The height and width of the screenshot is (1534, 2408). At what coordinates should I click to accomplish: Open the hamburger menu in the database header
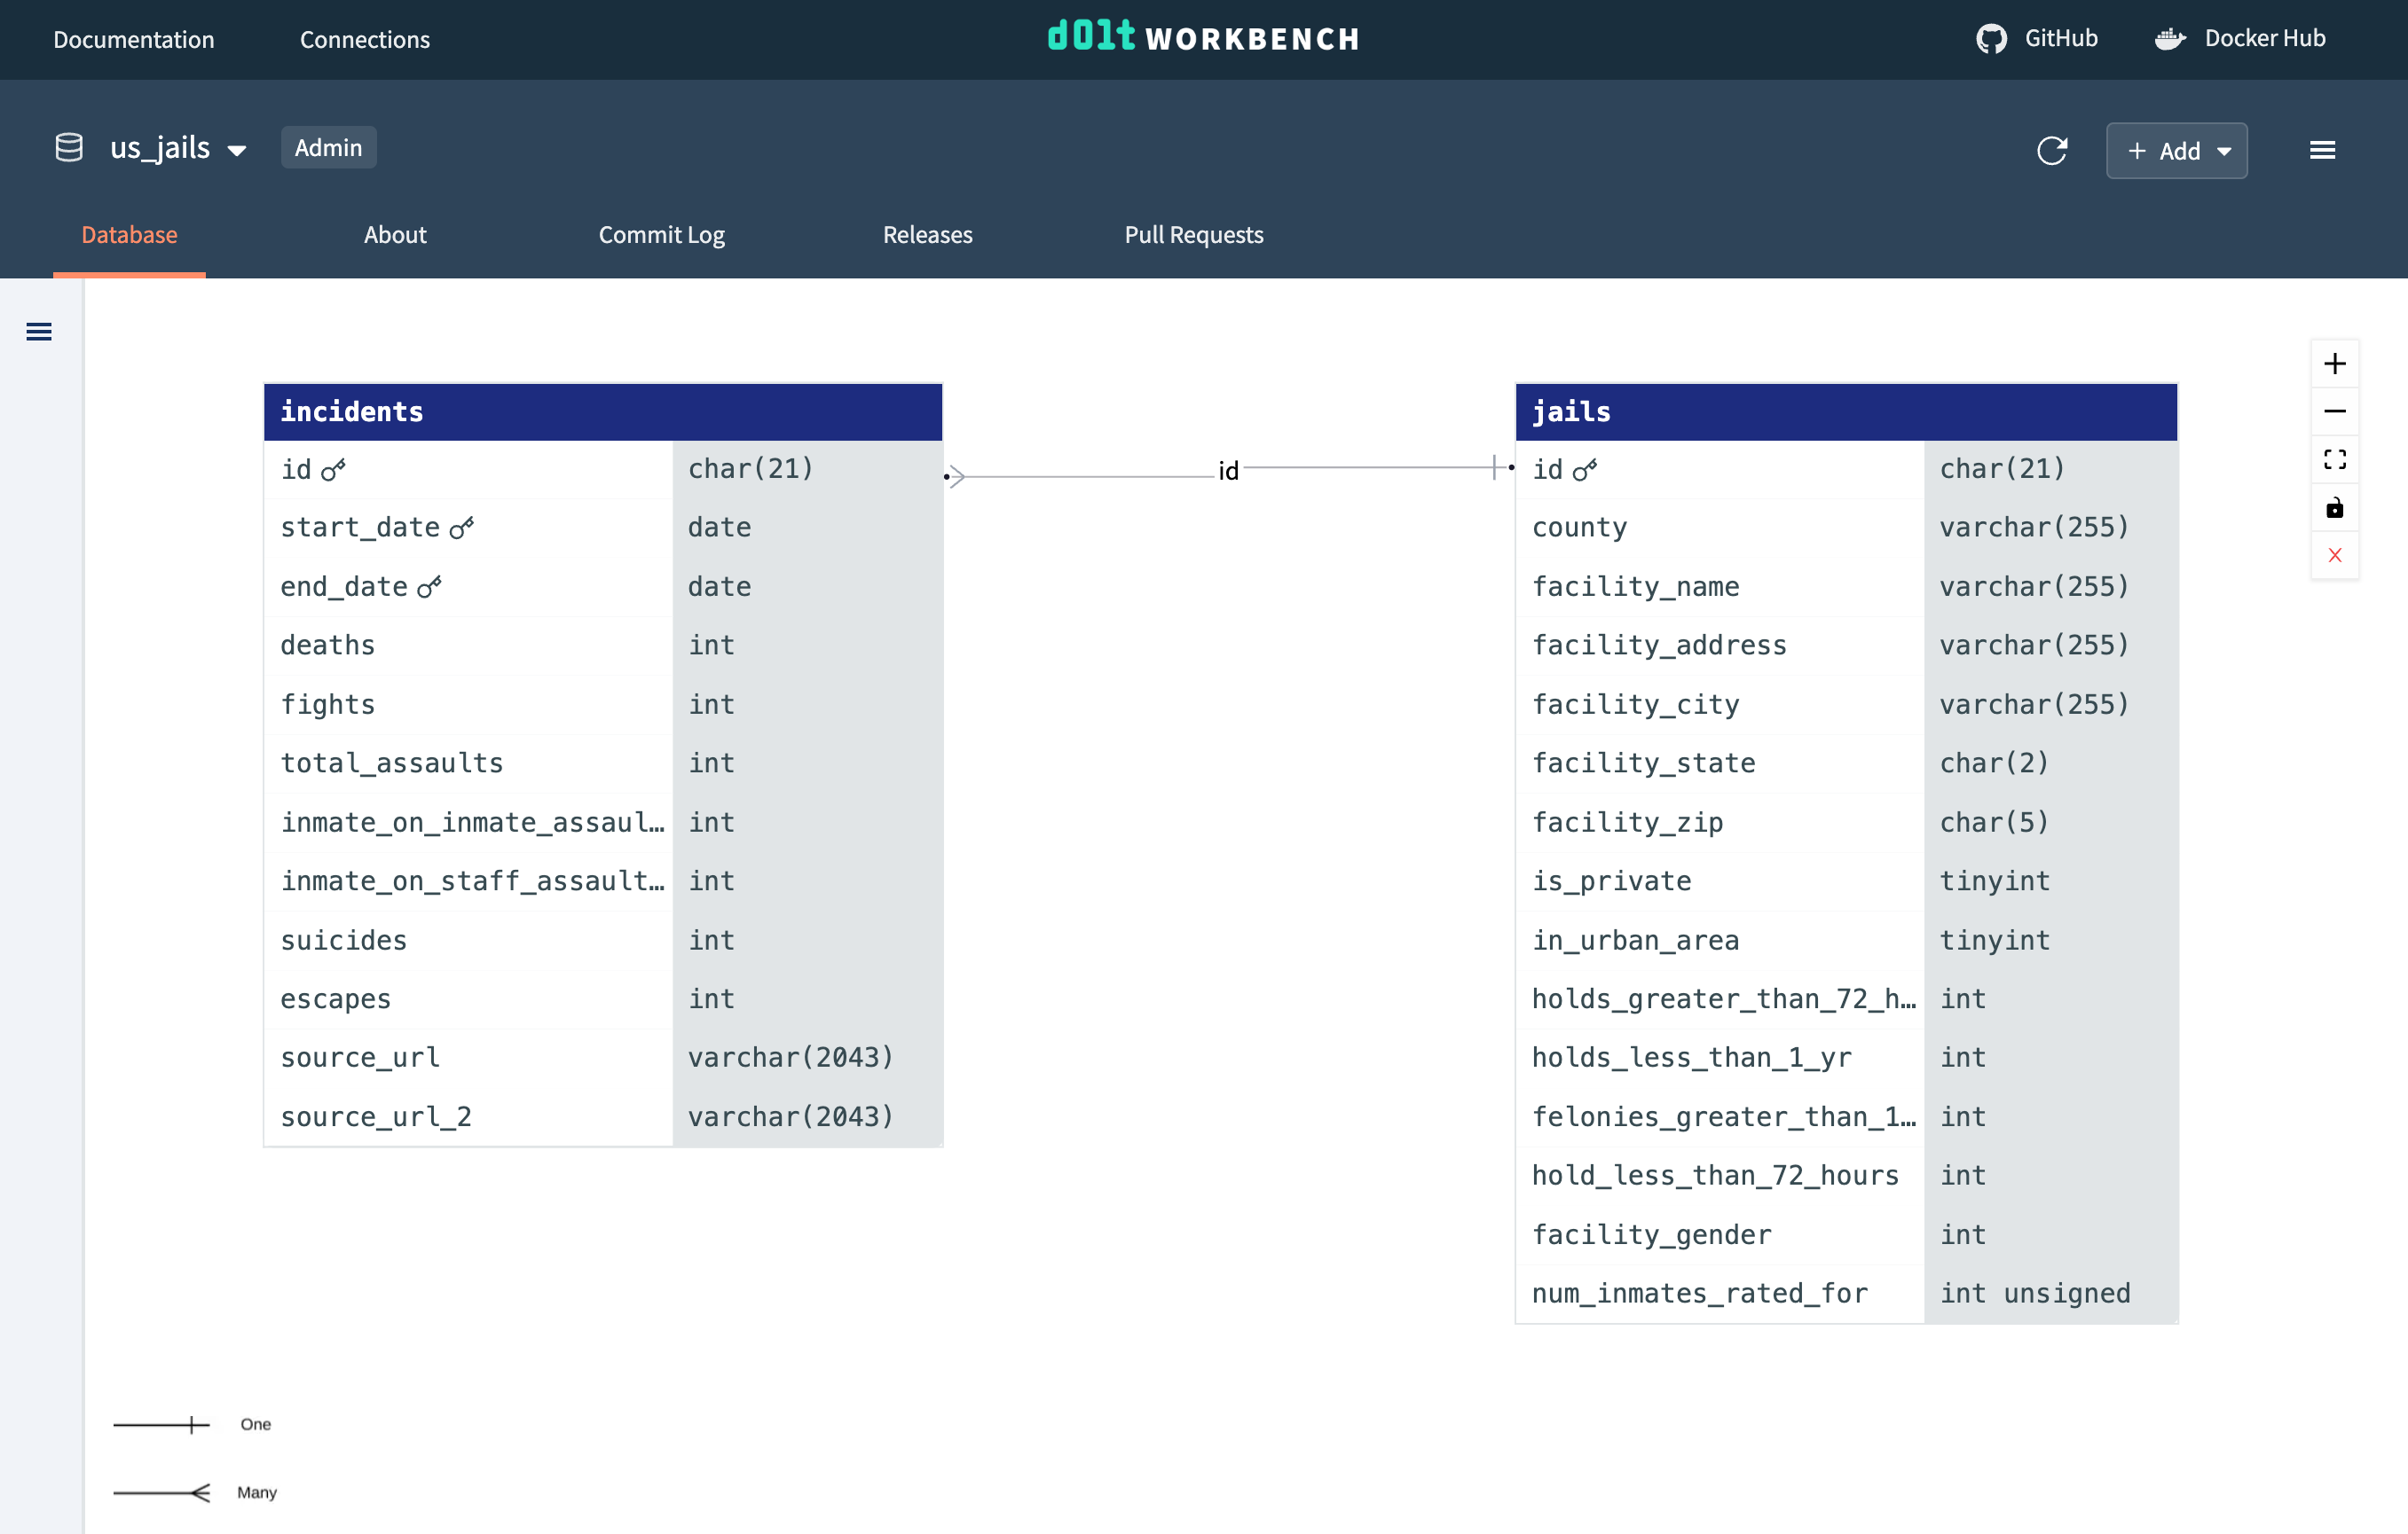tap(2322, 151)
